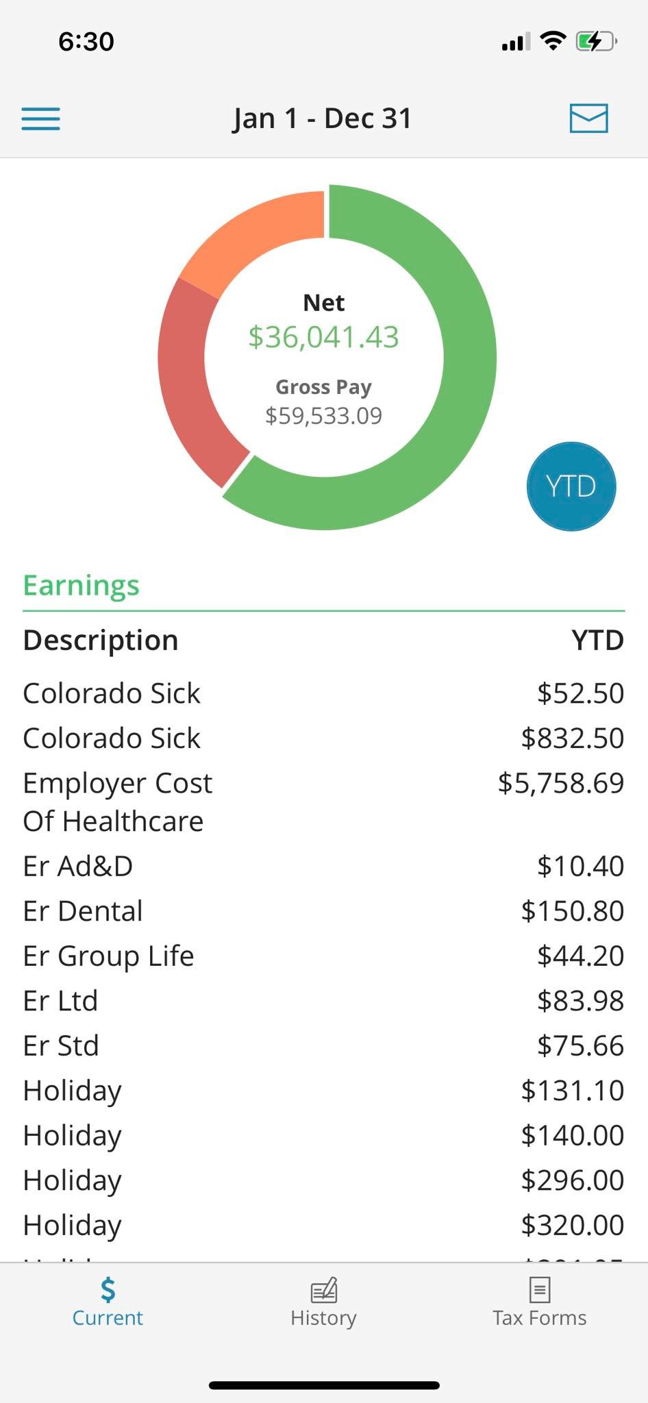Tap the Earnings section header

coord(81,585)
